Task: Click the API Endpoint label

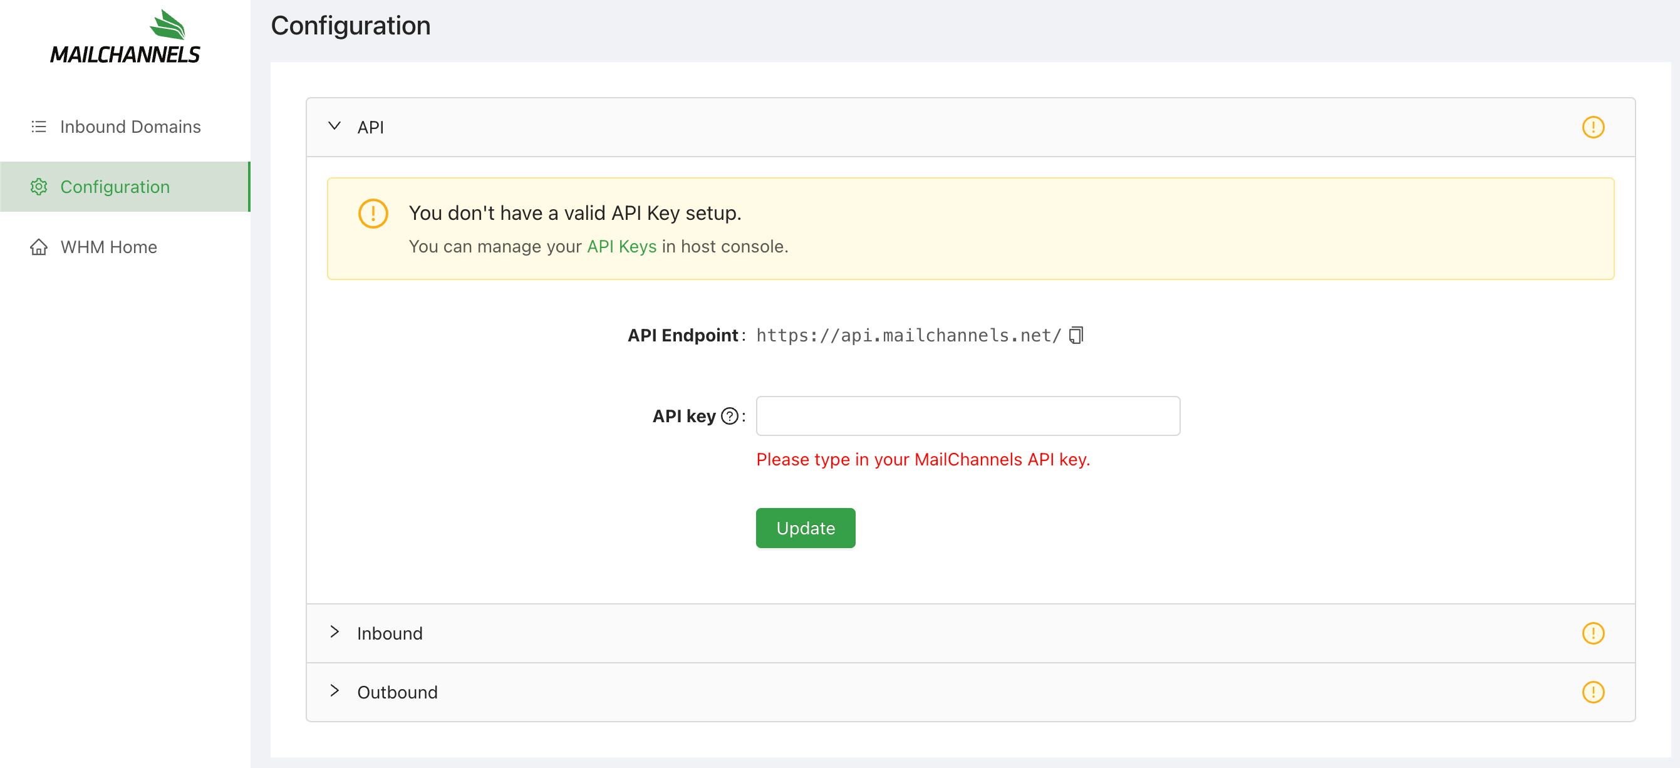Action: coord(683,335)
